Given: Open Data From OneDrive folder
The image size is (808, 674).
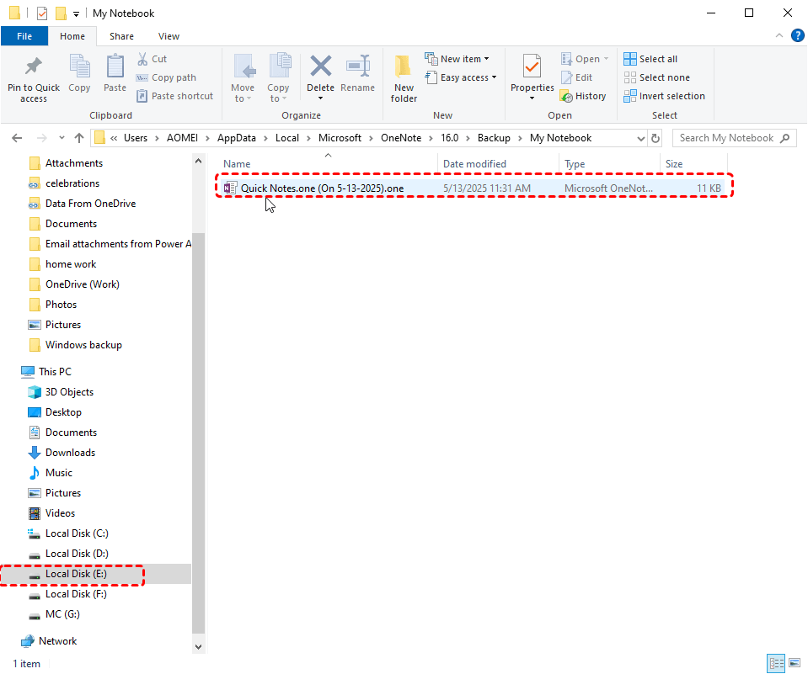Looking at the screenshot, I should click(x=90, y=204).
